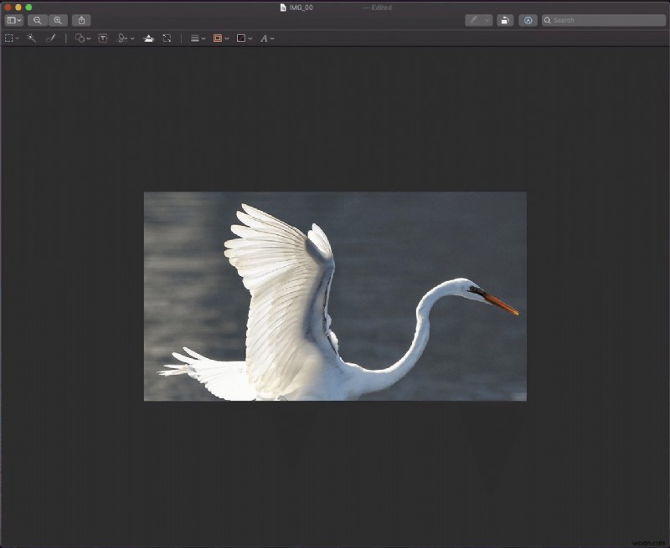Select the Sketch tool

tap(50, 38)
